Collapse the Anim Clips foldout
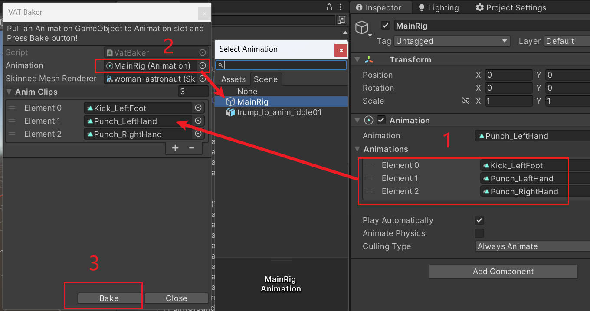Image resolution: width=590 pixels, height=311 pixels. [9, 92]
